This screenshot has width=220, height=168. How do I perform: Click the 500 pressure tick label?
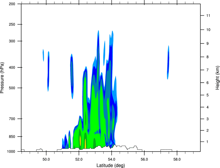12,88
